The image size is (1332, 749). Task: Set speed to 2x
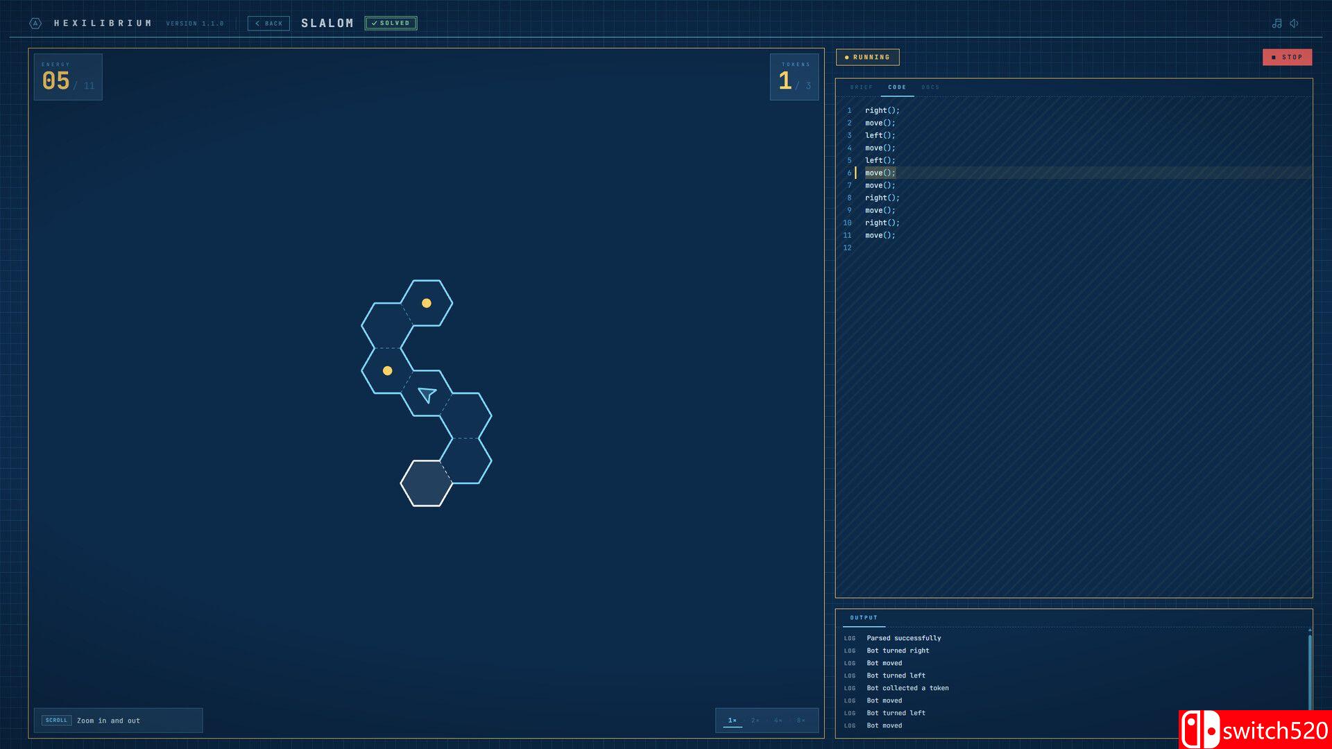pos(755,721)
